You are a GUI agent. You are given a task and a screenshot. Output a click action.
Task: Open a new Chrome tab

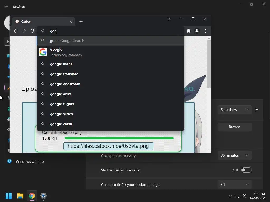[x=81, y=22]
